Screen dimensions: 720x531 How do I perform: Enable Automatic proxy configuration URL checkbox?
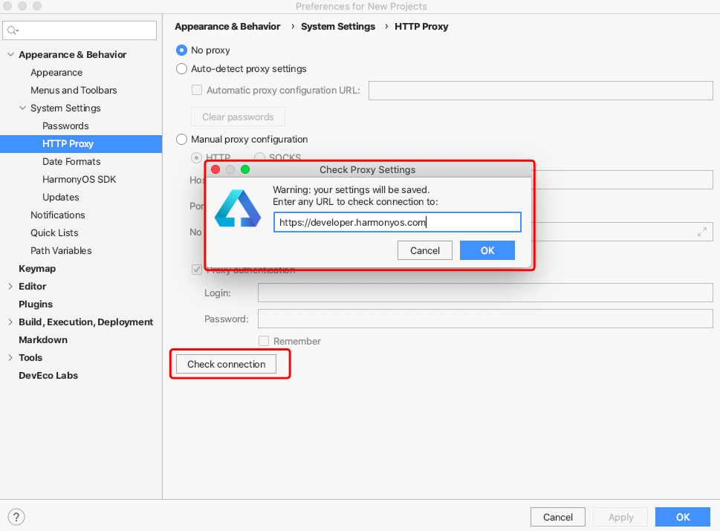197,90
